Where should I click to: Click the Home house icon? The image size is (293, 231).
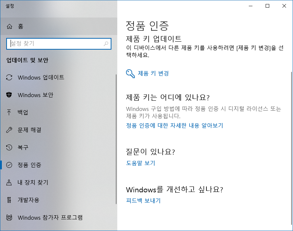[9, 27]
